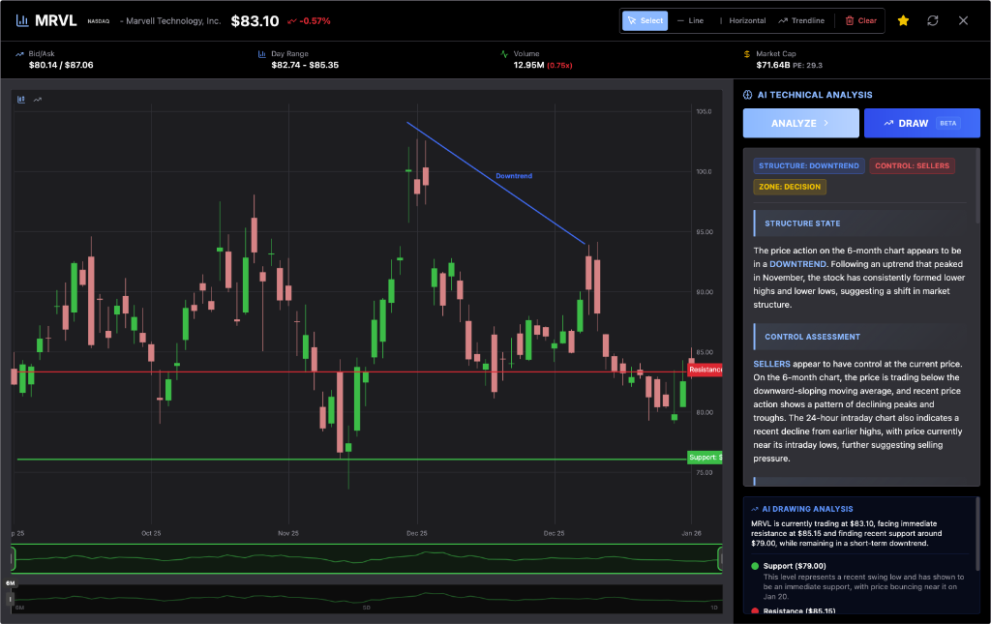Image resolution: width=991 pixels, height=624 pixels.
Task: Close the MRVL chart panel
Action: pyautogui.click(x=963, y=20)
